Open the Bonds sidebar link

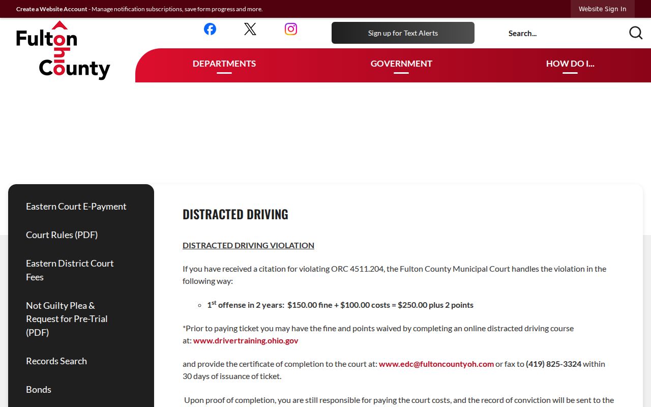39,390
